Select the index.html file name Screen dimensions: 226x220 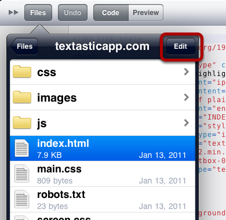(63, 143)
